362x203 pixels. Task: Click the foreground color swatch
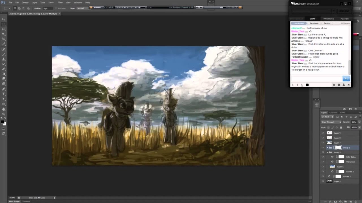(2, 122)
